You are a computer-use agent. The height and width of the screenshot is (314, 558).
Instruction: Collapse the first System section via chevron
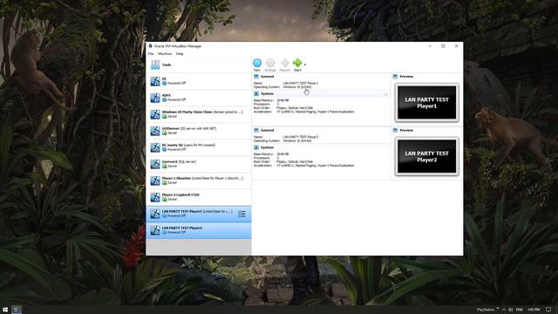385,94
